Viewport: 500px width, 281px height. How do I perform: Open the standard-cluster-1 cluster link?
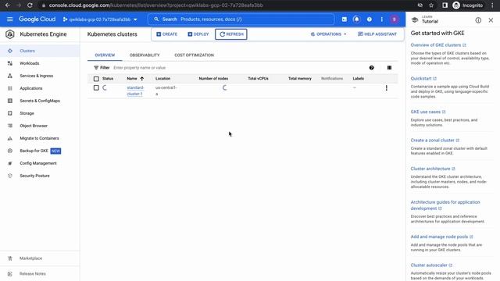[135, 91]
